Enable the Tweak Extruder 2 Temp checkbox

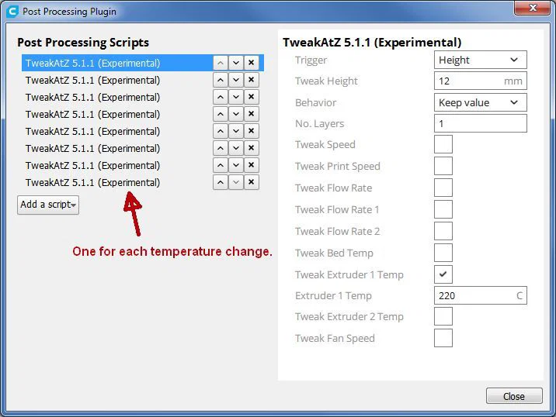[443, 316]
